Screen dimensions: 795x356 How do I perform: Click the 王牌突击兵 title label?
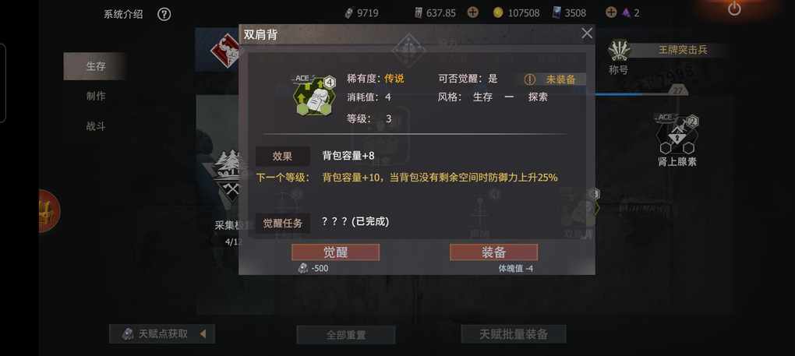tap(682, 50)
